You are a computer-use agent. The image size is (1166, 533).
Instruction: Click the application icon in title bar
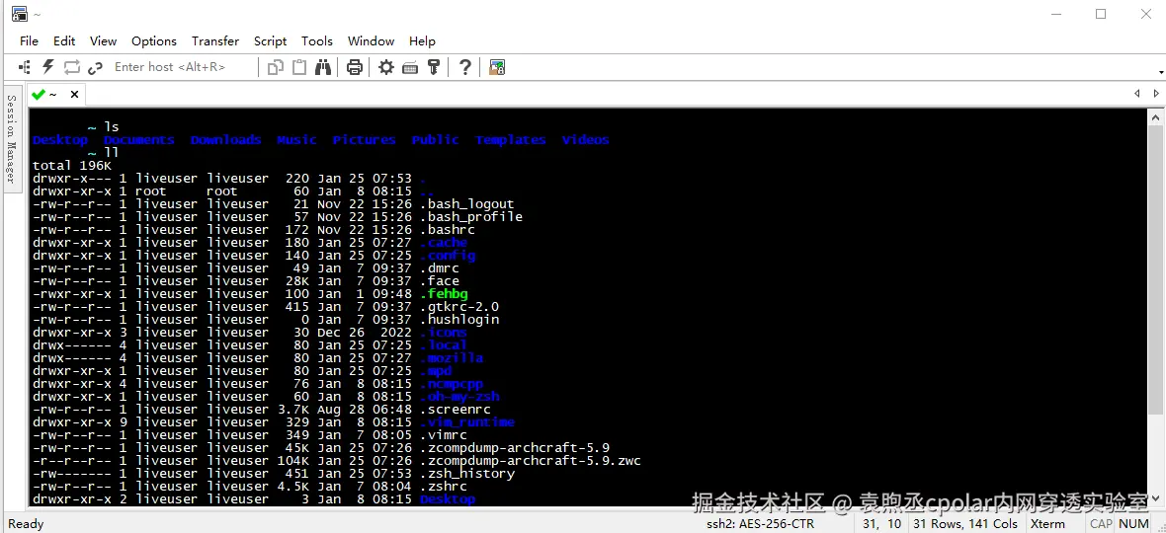(x=20, y=14)
